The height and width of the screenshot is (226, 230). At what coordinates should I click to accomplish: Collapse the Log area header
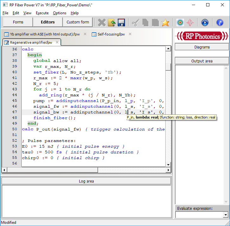pos(86,181)
